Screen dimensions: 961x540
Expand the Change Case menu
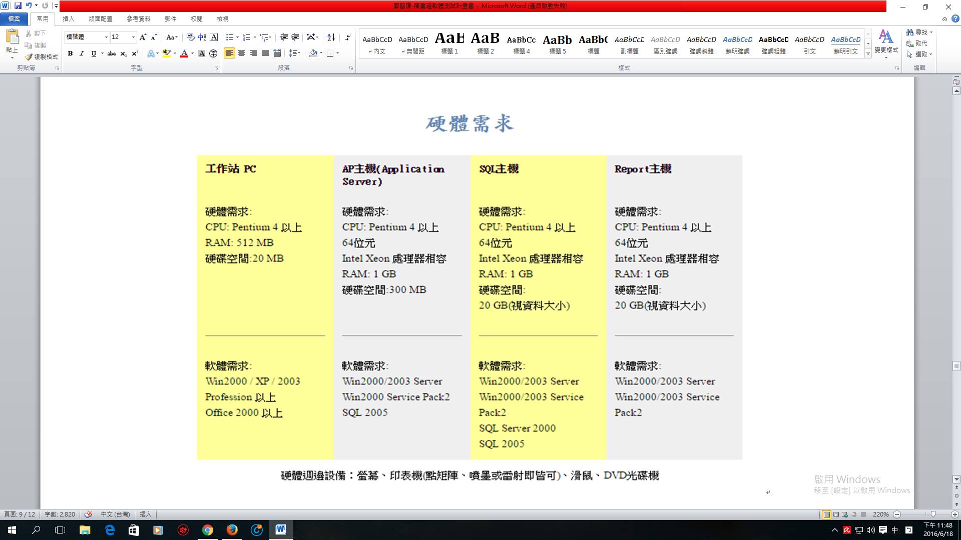click(172, 37)
